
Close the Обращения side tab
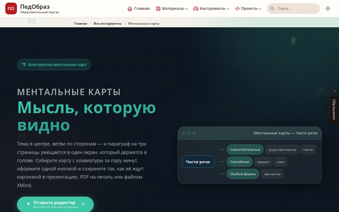[x=335, y=91]
